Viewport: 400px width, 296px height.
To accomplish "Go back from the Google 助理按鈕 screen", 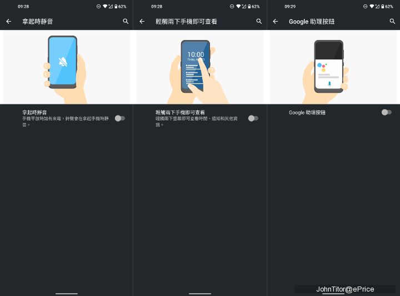I will tap(276, 22).
